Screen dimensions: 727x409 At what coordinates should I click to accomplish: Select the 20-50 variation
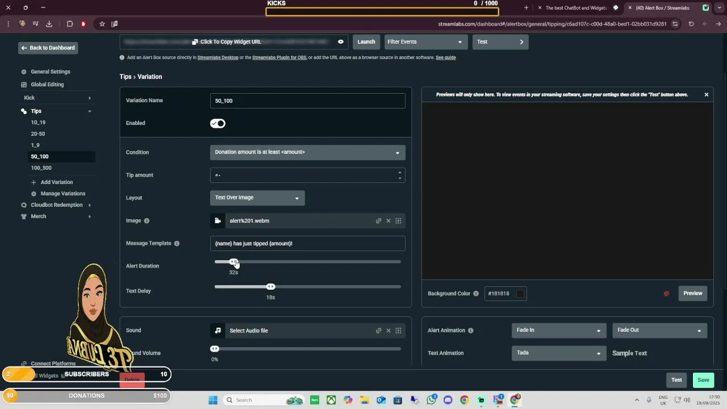coord(38,134)
